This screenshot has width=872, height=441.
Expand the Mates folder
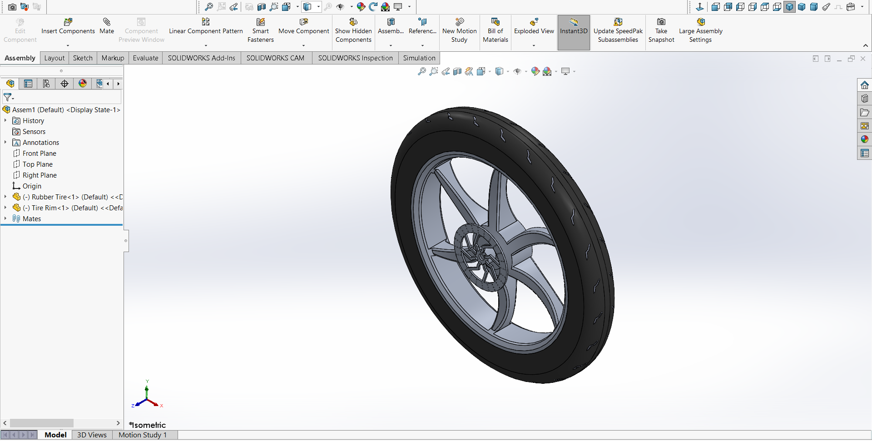5,218
